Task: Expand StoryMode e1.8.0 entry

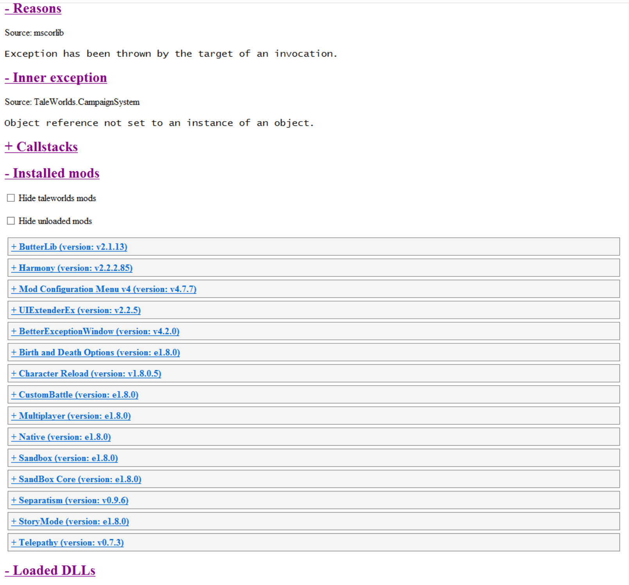Action: pyautogui.click(x=70, y=521)
